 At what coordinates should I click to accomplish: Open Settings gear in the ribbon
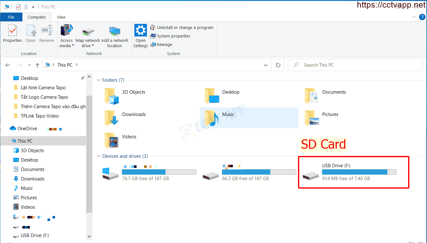pos(140,36)
